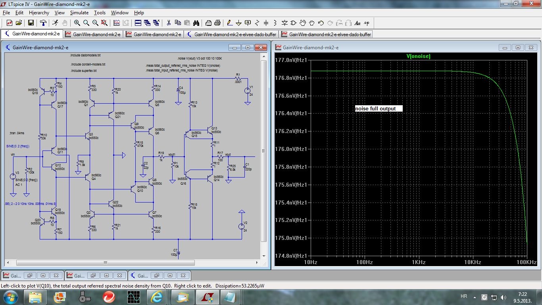Click the '.tran .04ms' directive
The width and height of the screenshot is (542, 305).
pos(17,133)
